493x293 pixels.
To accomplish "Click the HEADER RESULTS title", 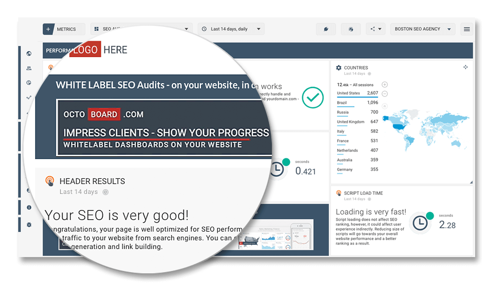I will [x=92, y=181].
